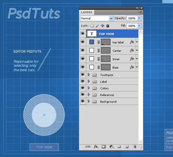Expand the References group
This screenshot has height=157, width=173.
89,95
